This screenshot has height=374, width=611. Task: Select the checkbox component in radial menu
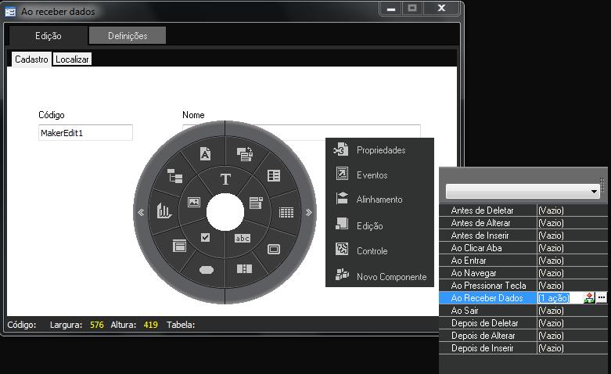206,238
